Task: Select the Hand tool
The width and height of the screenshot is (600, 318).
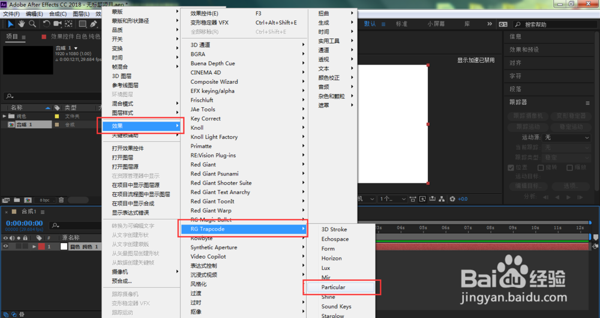Action: 22,24
